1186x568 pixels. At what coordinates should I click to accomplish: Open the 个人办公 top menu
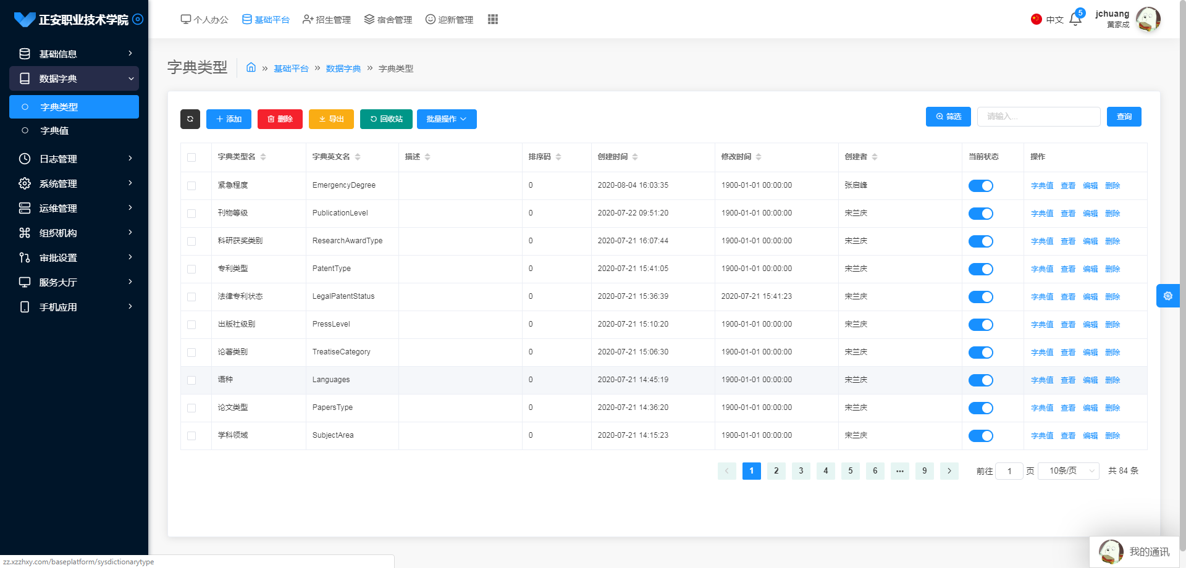click(x=204, y=20)
